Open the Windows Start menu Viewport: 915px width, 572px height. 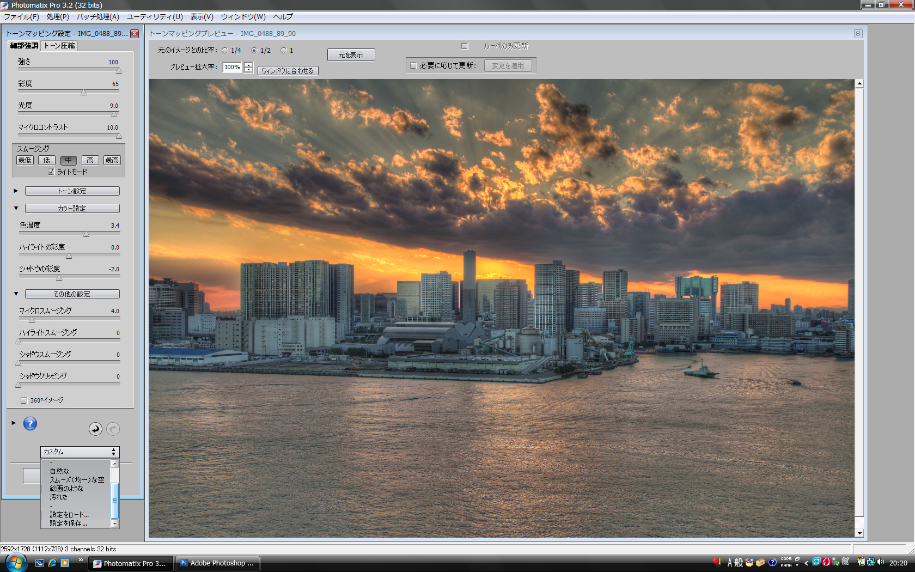coord(16,563)
